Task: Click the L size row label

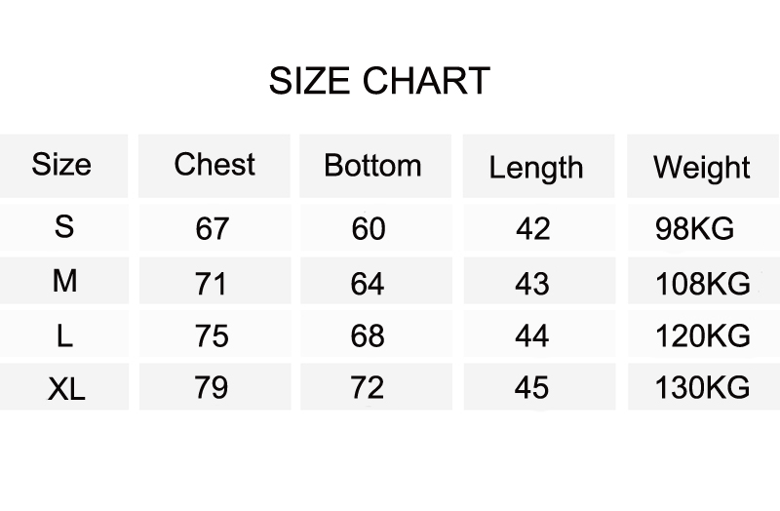Action: [64, 336]
